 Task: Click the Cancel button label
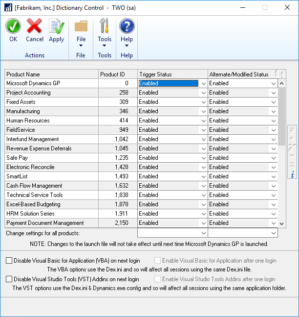click(35, 39)
